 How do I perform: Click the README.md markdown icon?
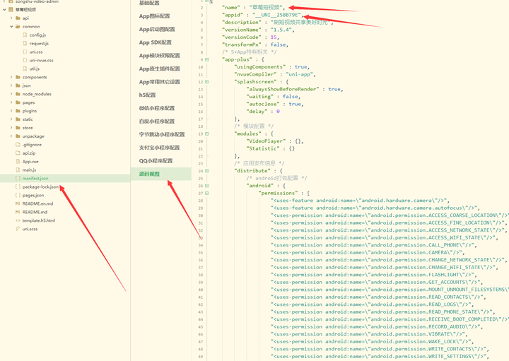click(18, 212)
